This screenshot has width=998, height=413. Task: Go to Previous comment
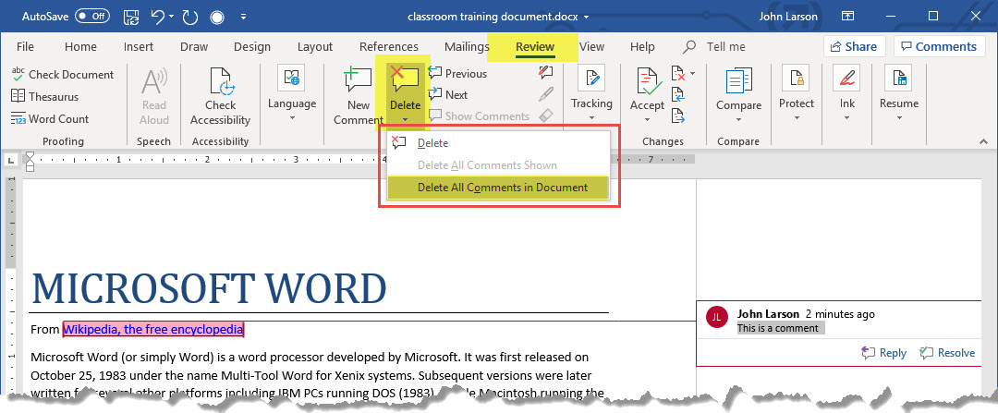click(456, 73)
